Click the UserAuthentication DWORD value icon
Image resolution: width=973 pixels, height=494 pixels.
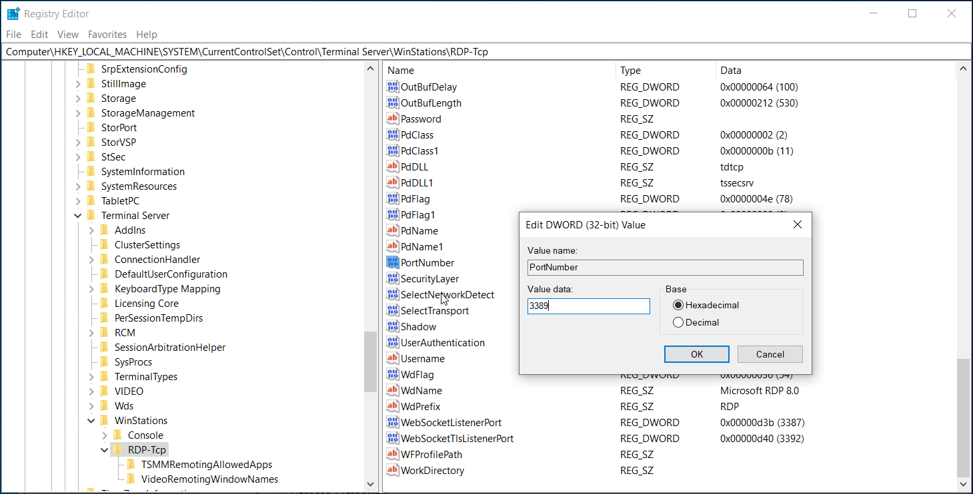click(393, 343)
